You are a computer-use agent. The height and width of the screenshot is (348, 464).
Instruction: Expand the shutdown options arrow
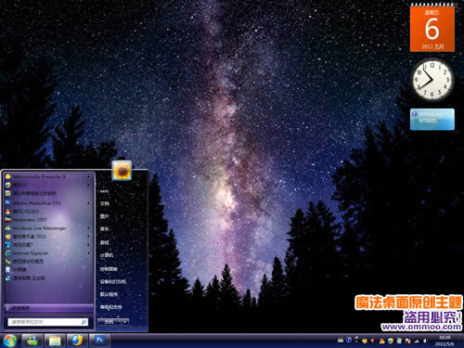pos(125,322)
